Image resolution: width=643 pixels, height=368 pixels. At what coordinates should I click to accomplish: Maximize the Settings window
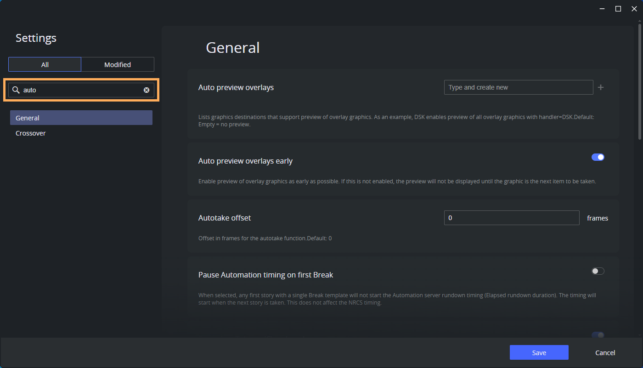pyautogui.click(x=618, y=9)
